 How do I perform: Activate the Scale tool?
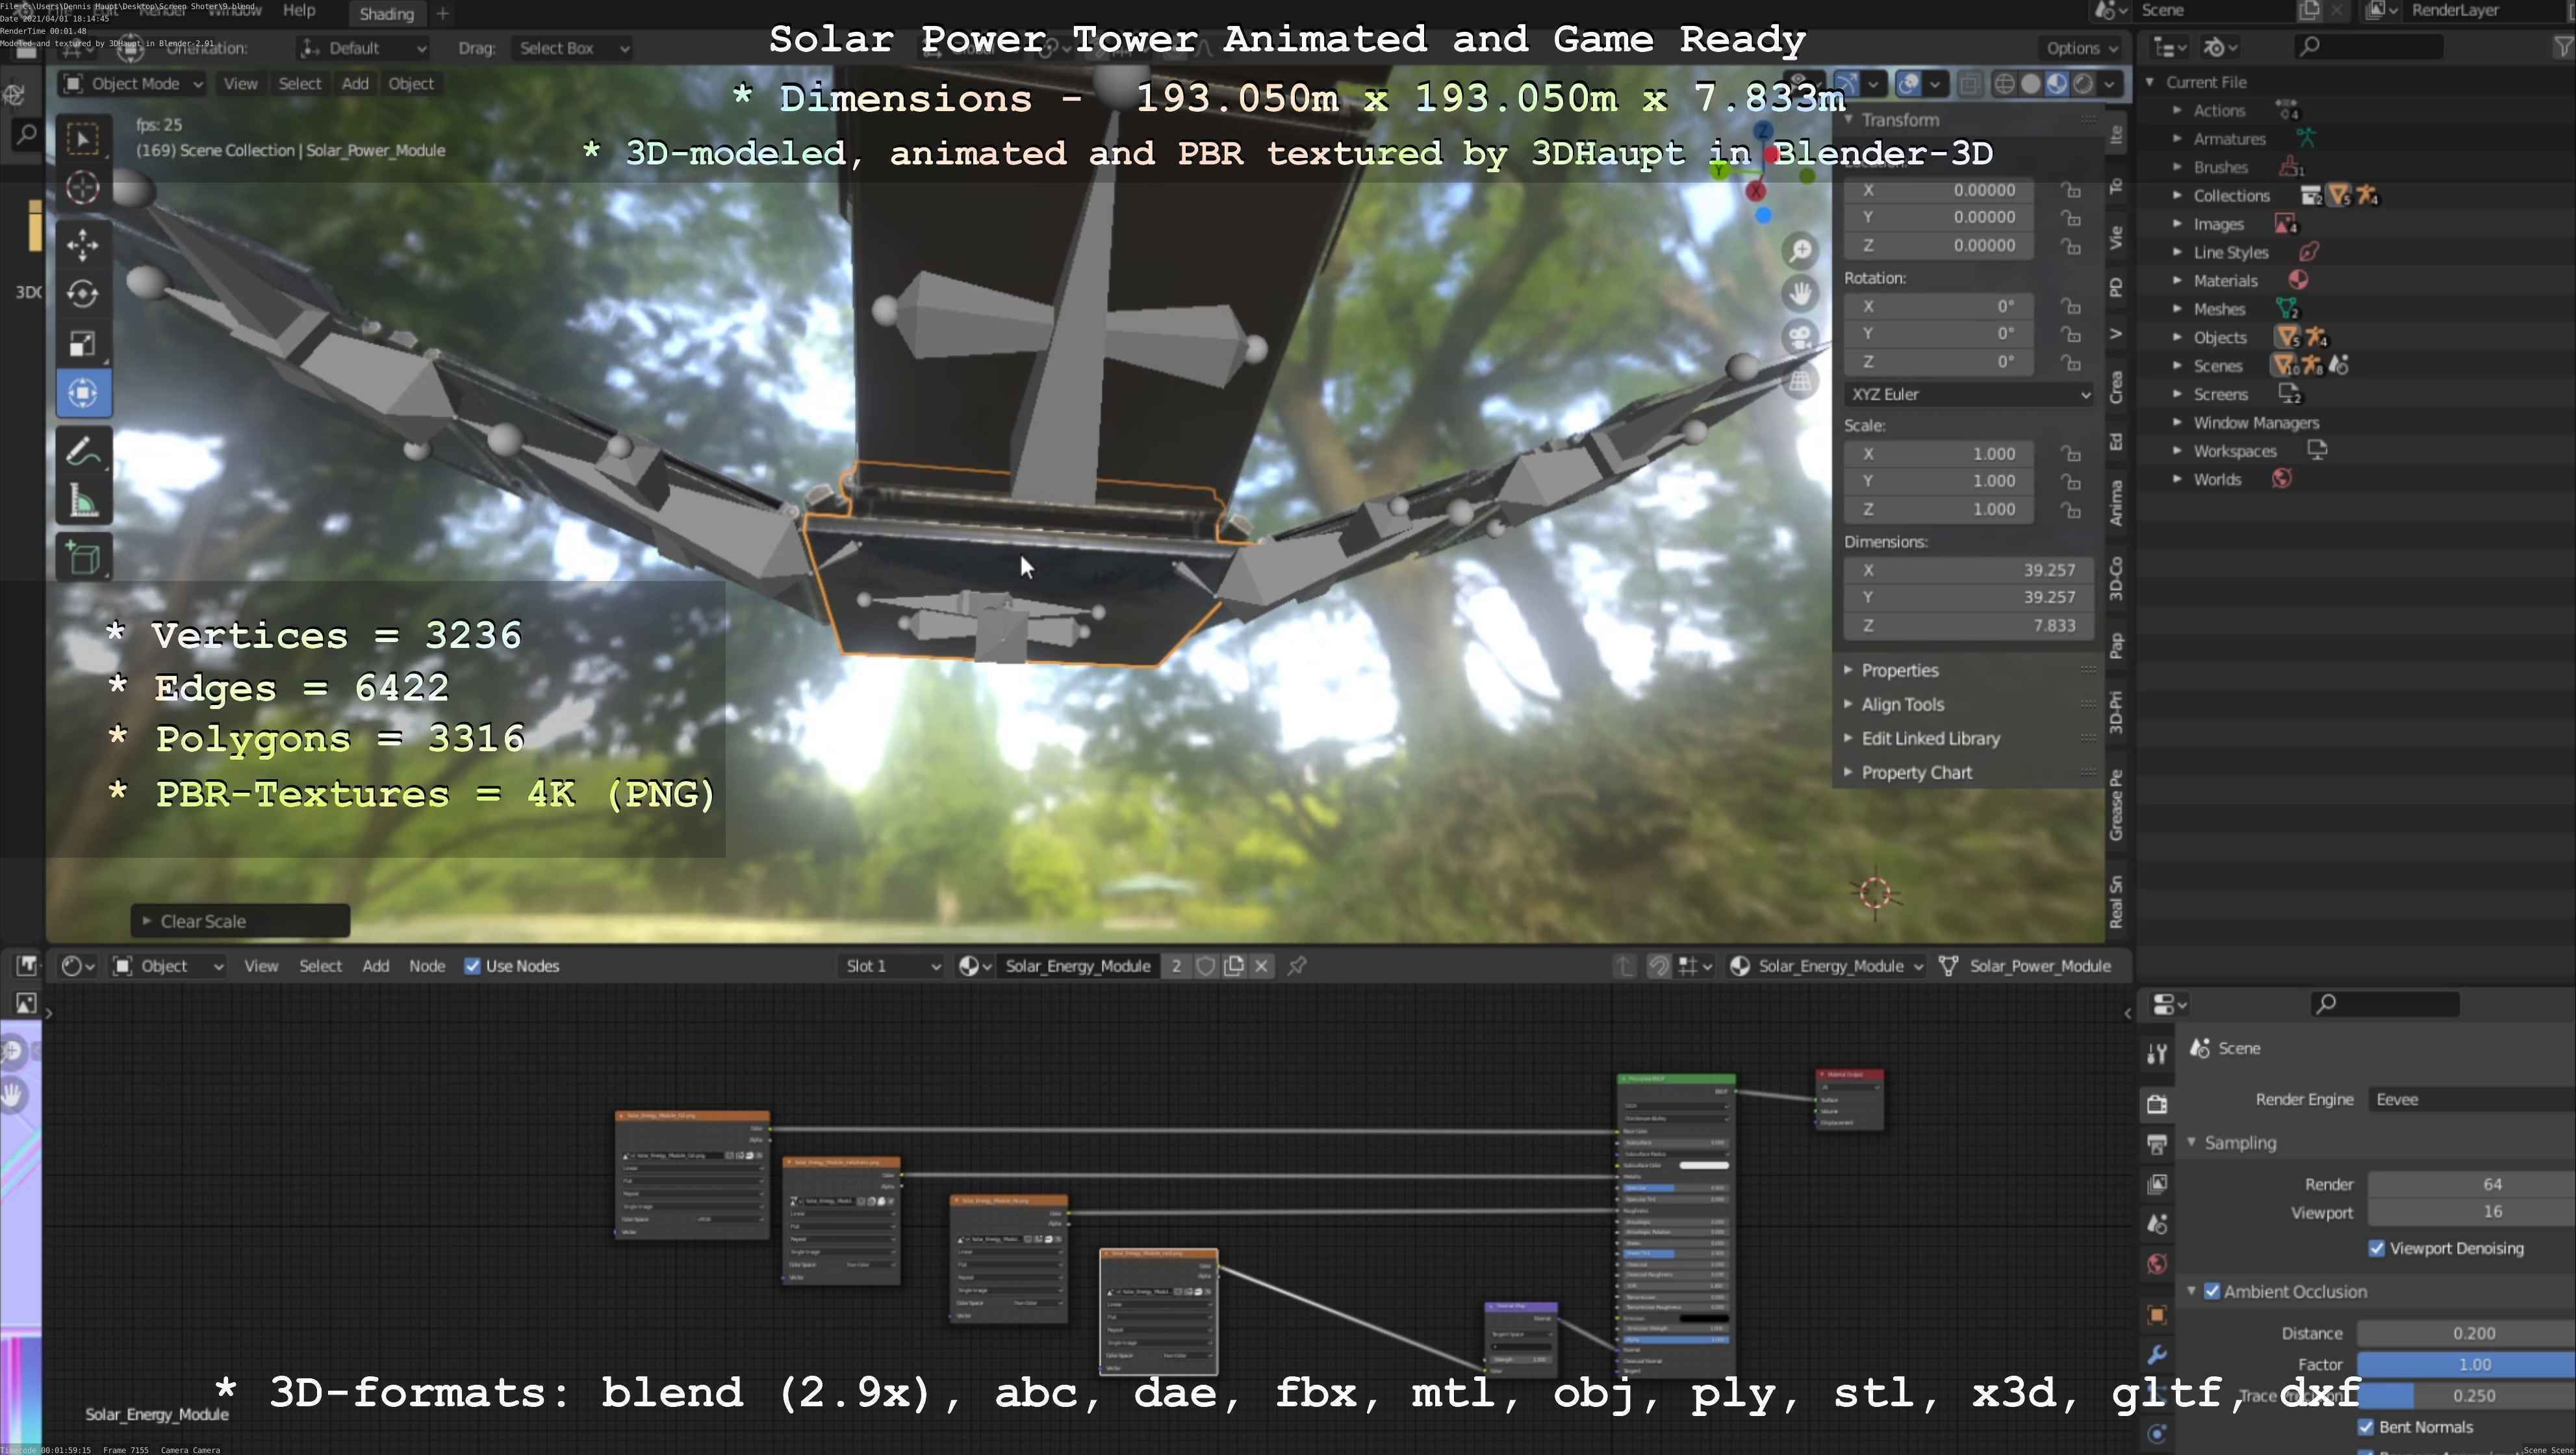83,344
